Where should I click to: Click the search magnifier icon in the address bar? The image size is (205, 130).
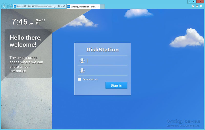tap(59, 6)
